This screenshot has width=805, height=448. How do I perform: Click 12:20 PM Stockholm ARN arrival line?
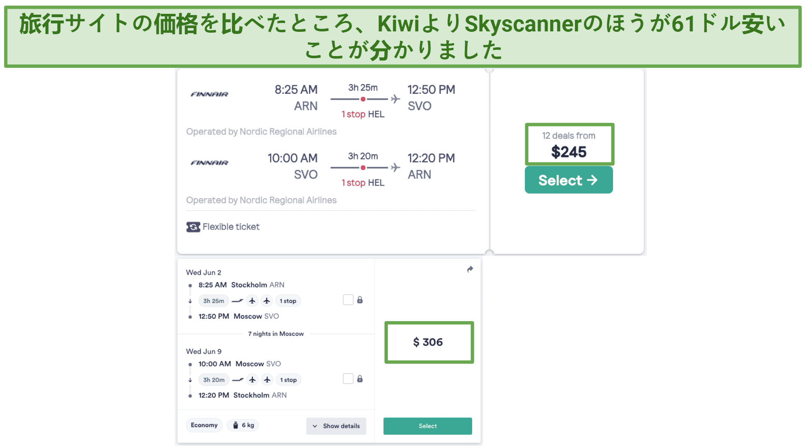tap(243, 396)
